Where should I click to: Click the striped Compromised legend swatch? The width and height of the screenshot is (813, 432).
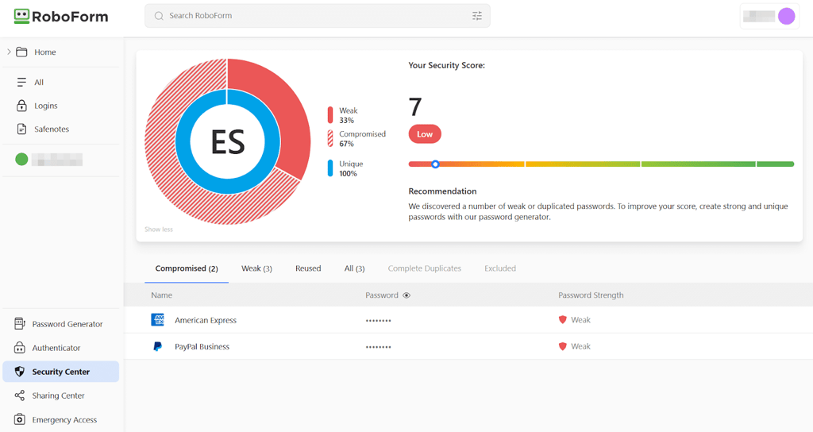pyautogui.click(x=330, y=138)
